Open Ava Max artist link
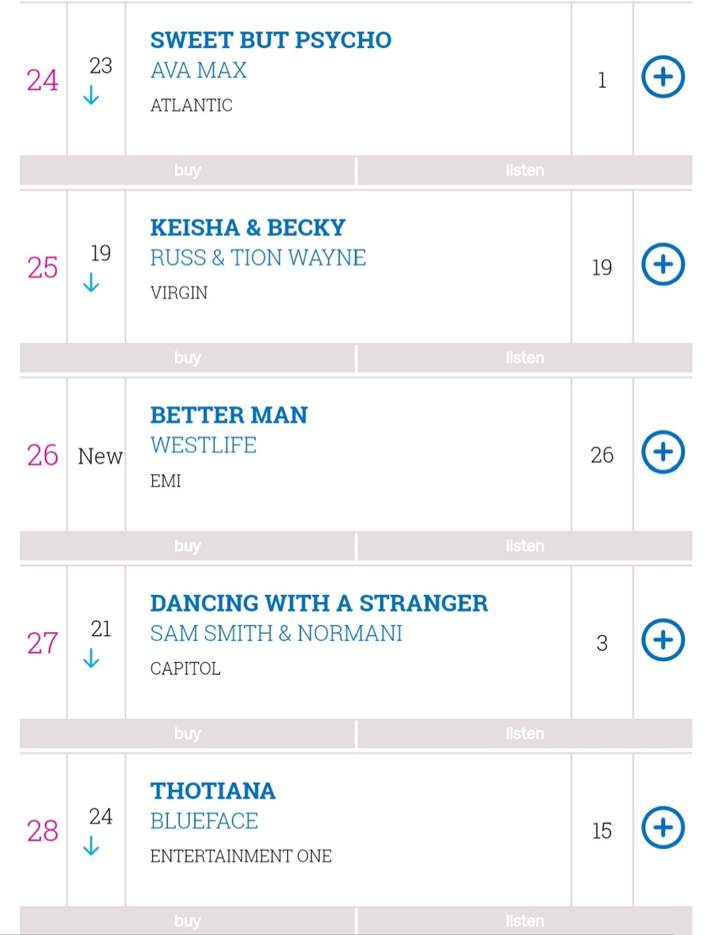The image size is (710, 935). coord(199,70)
